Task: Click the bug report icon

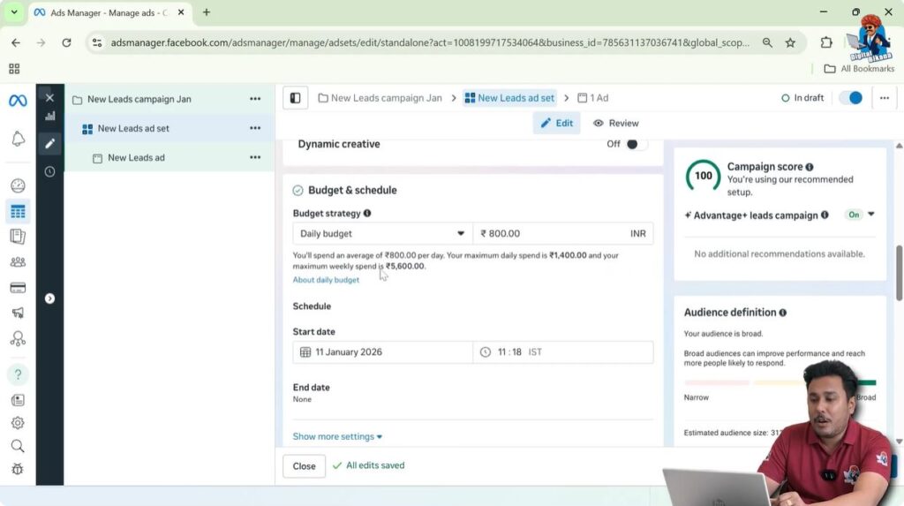Action: point(18,469)
